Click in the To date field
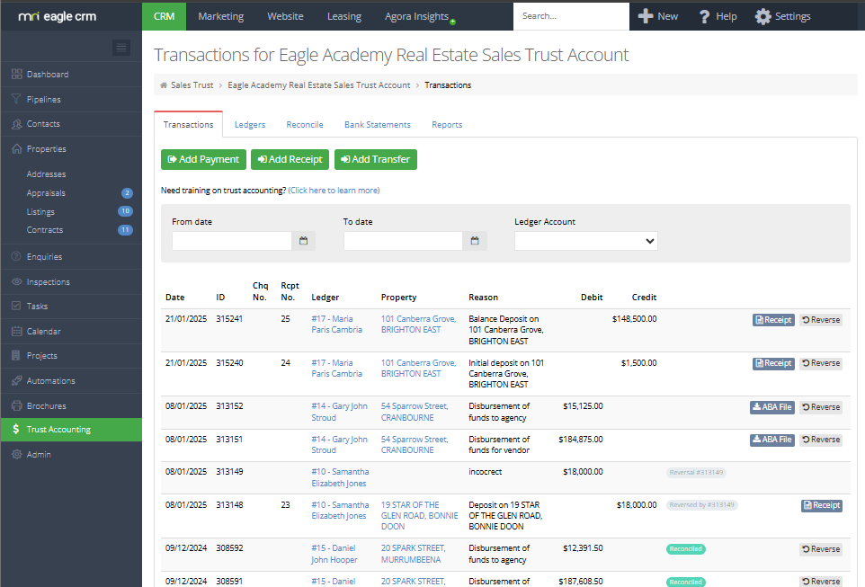The height and width of the screenshot is (587, 865). point(403,241)
